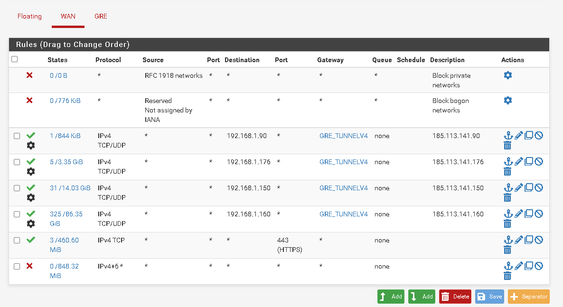Add rule to top of list
Screen dimensions: 563x307
click(391, 297)
